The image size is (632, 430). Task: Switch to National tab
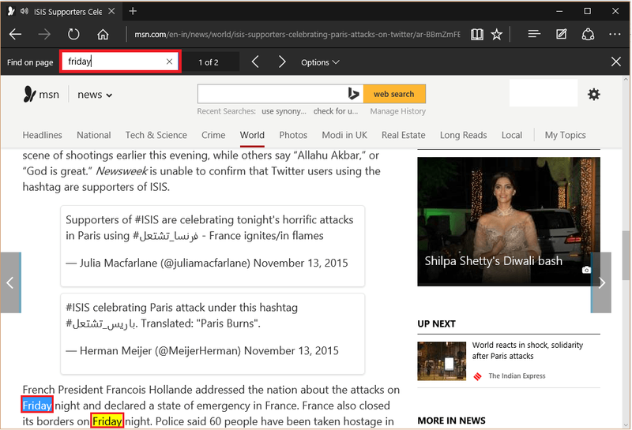93,135
